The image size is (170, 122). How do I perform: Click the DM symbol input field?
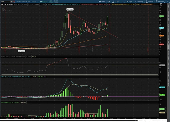tap(5, 1)
